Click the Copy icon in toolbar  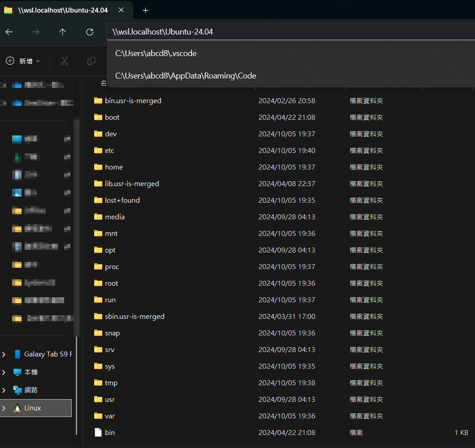point(91,61)
